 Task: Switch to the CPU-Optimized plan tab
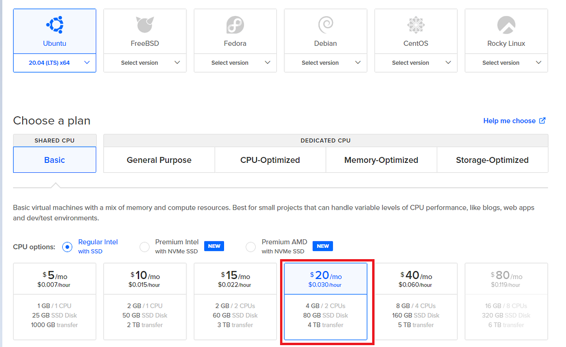pos(270,160)
